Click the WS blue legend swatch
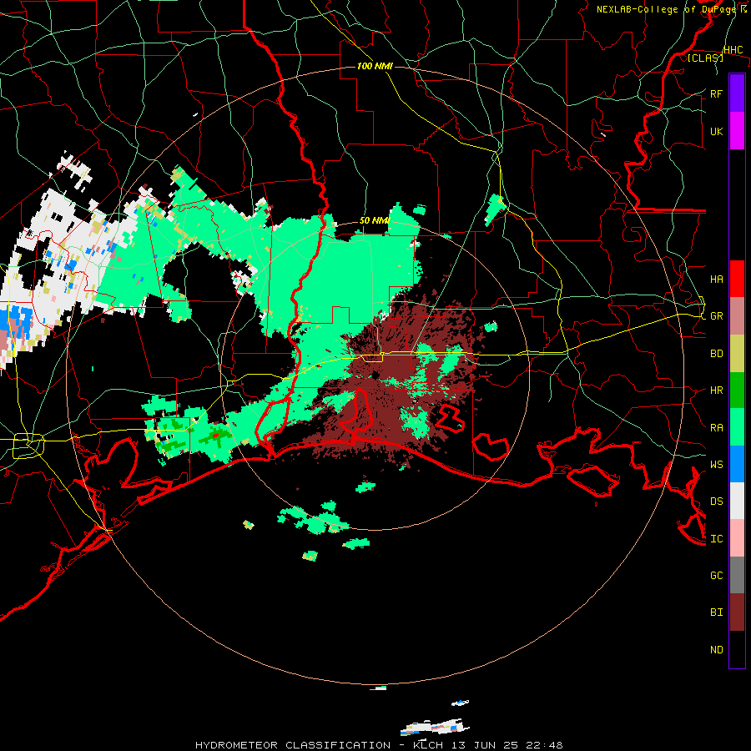 [737, 464]
